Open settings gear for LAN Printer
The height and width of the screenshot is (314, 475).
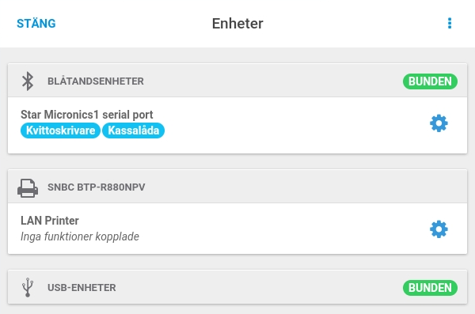[439, 229]
